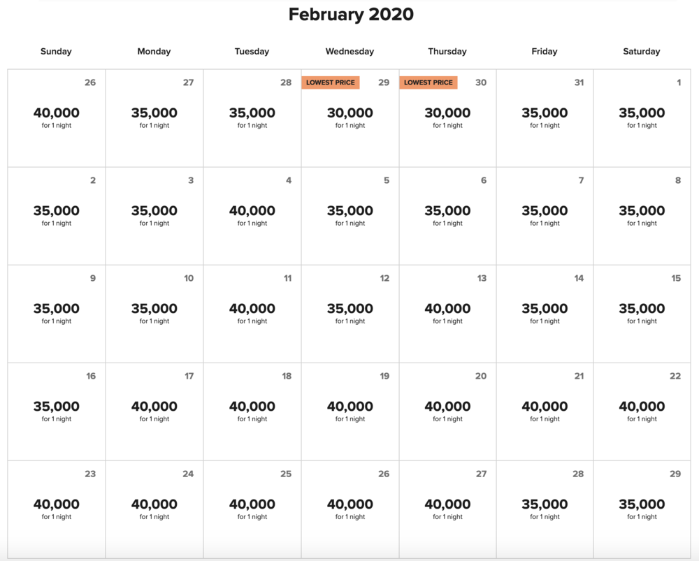Choose Monday February 24 date cell
This screenshot has width=699, height=561.
pyautogui.click(x=154, y=509)
